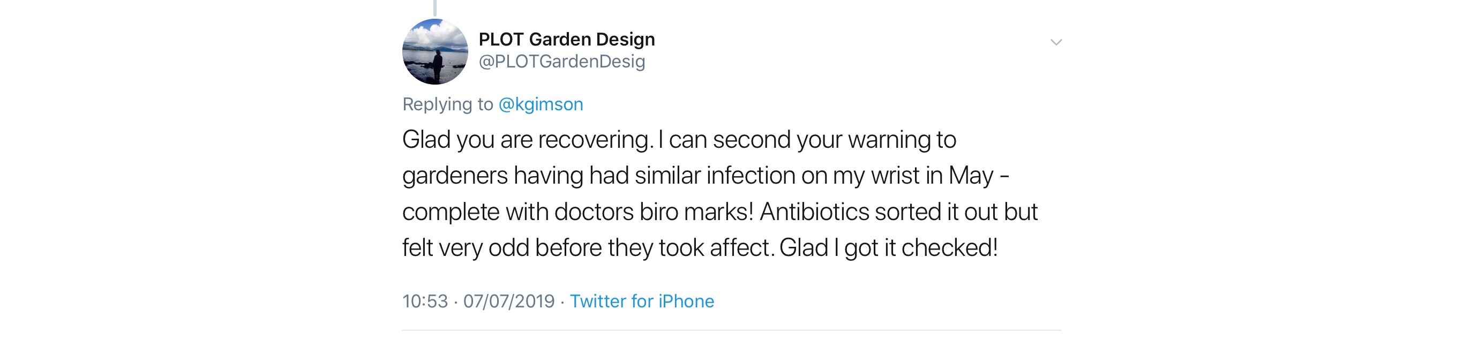Click the "PLOT Garden Design" display name
The image size is (1463, 340).
(566, 39)
